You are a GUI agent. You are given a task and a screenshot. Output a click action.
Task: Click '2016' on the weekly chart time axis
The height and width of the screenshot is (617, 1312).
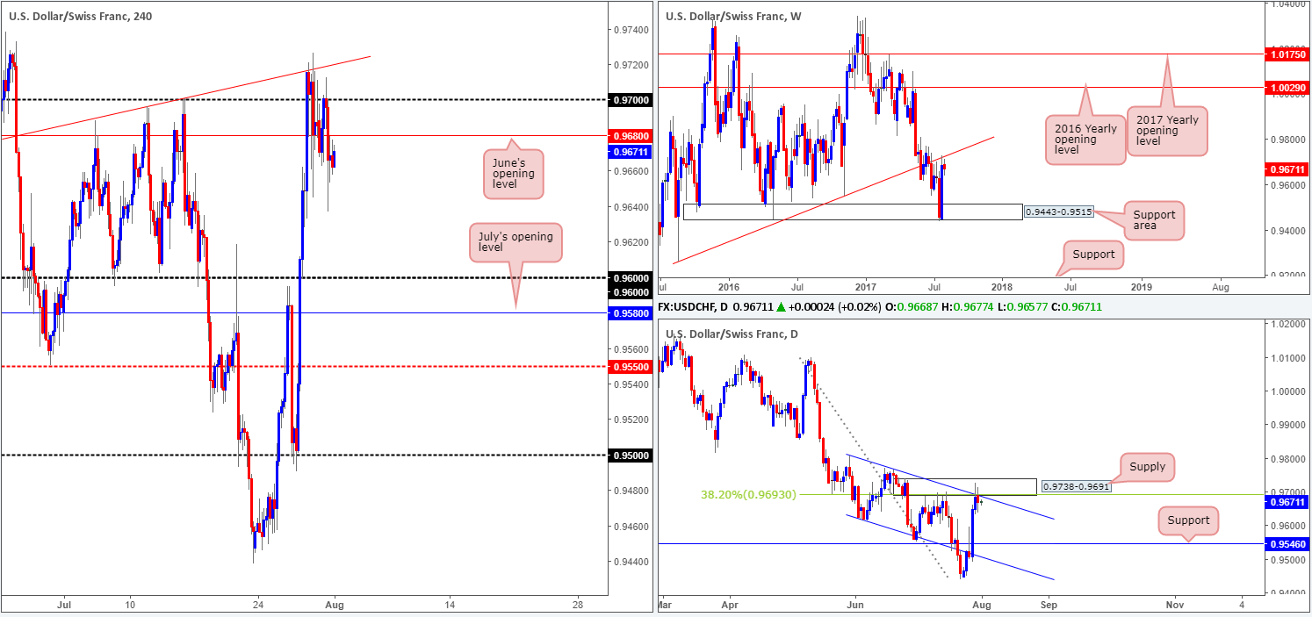click(x=728, y=287)
